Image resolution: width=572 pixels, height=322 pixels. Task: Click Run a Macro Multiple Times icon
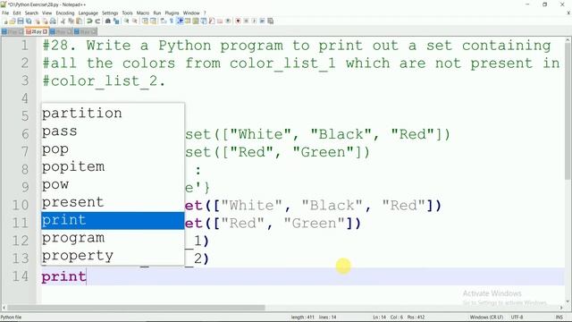tap(262, 21)
